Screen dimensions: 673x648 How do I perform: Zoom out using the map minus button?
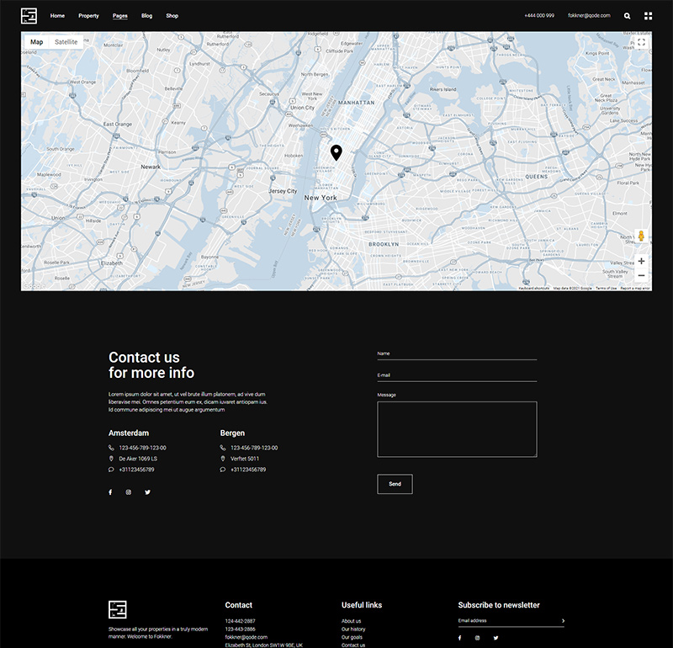(641, 275)
